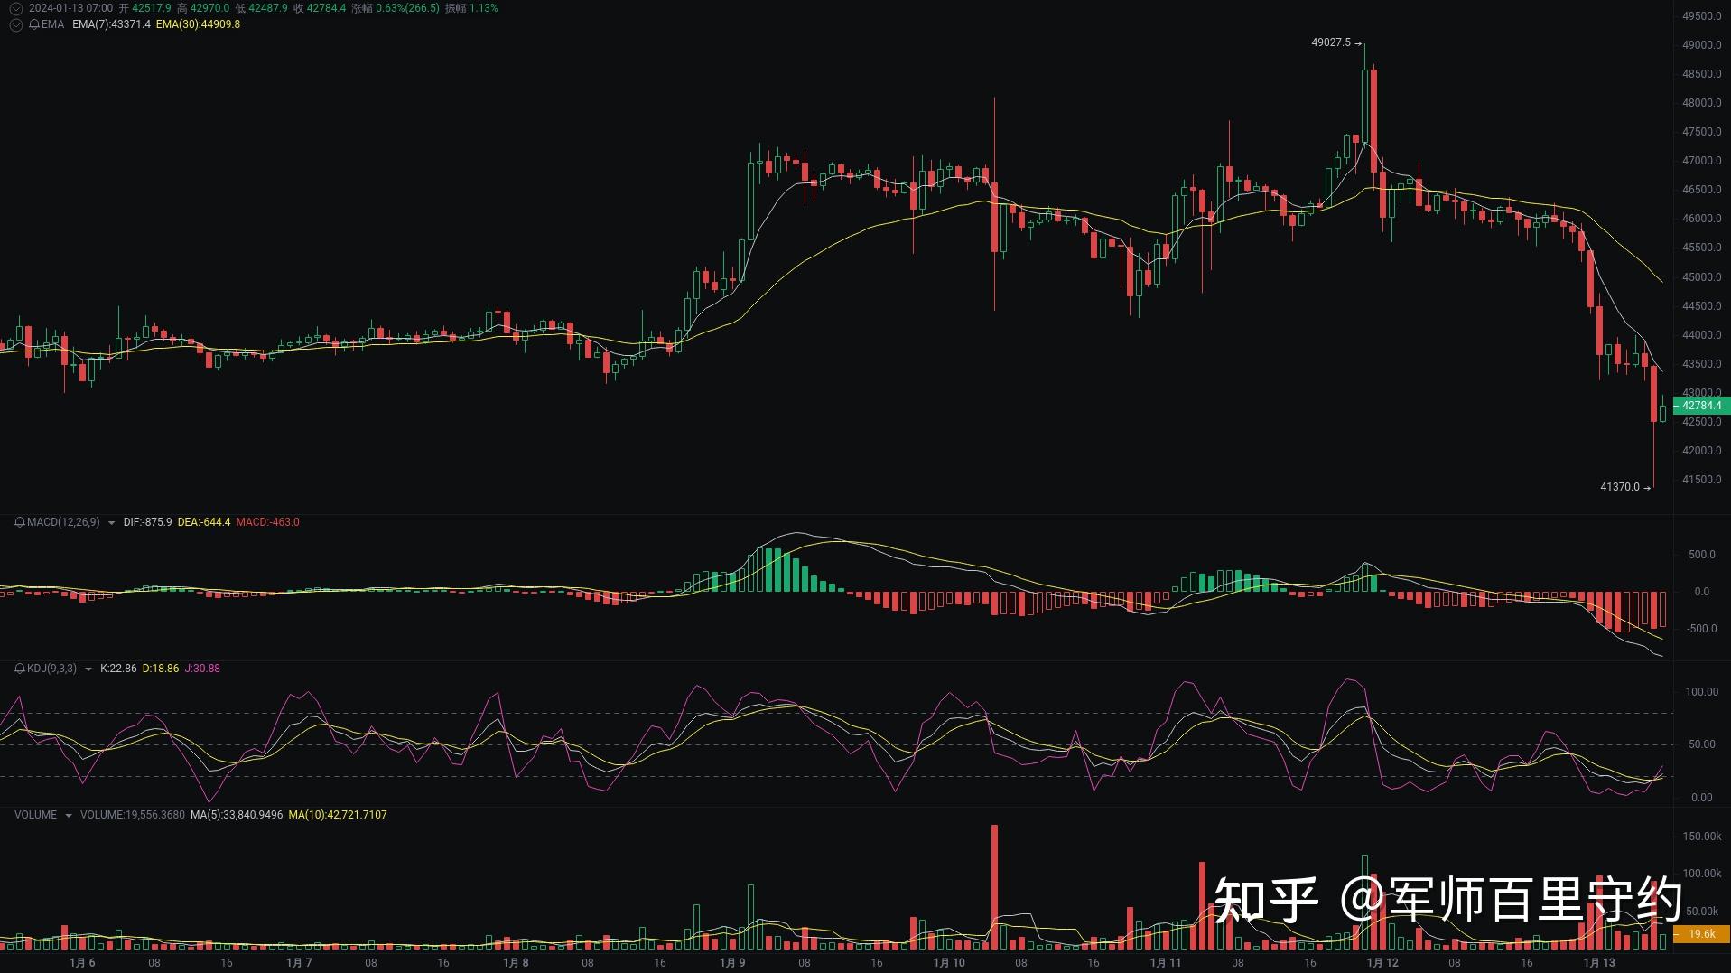The width and height of the screenshot is (1731, 973).
Task: Click the D:18.86 value
Action: (x=161, y=669)
